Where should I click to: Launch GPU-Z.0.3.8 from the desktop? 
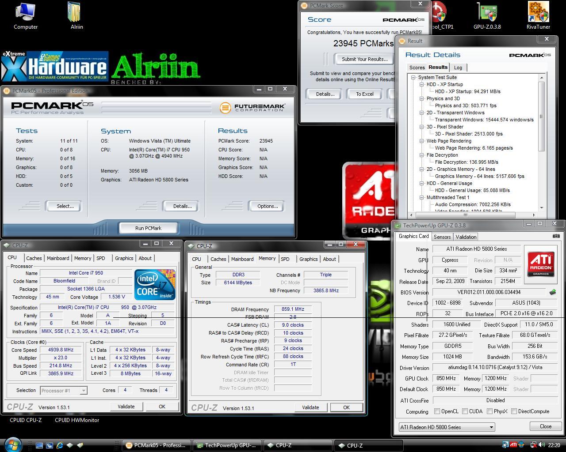(487, 15)
